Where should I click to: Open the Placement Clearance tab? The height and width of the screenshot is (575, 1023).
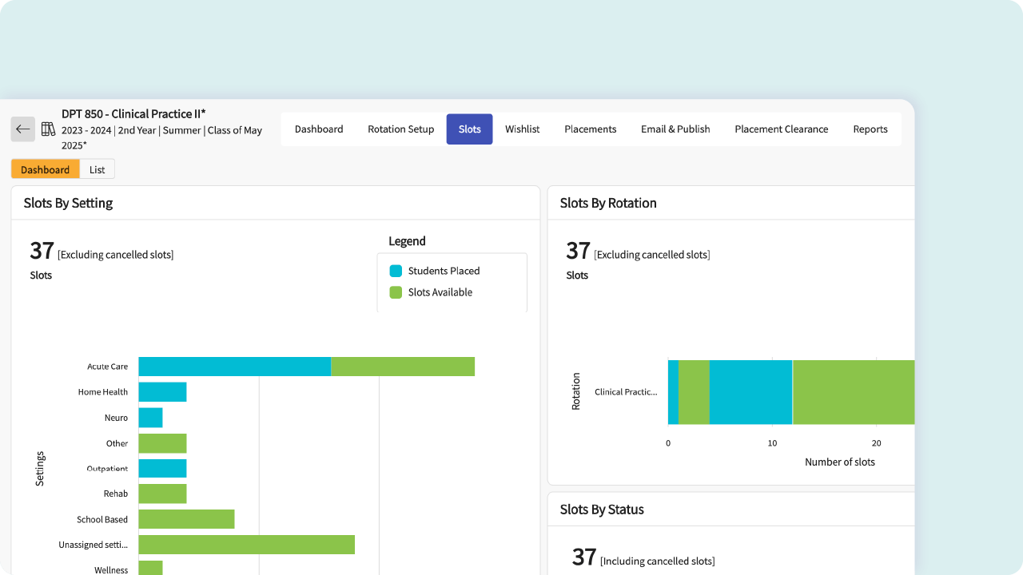pyautogui.click(x=782, y=129)
